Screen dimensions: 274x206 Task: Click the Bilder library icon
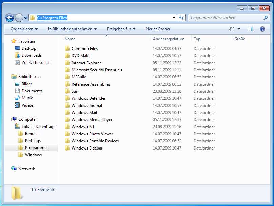(x=17, y=84)
